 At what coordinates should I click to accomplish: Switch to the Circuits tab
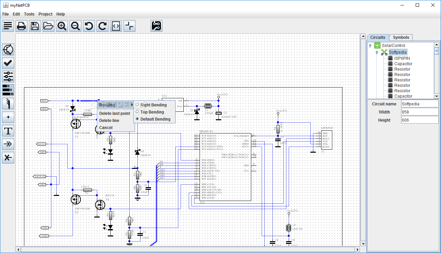pos(378,37)
